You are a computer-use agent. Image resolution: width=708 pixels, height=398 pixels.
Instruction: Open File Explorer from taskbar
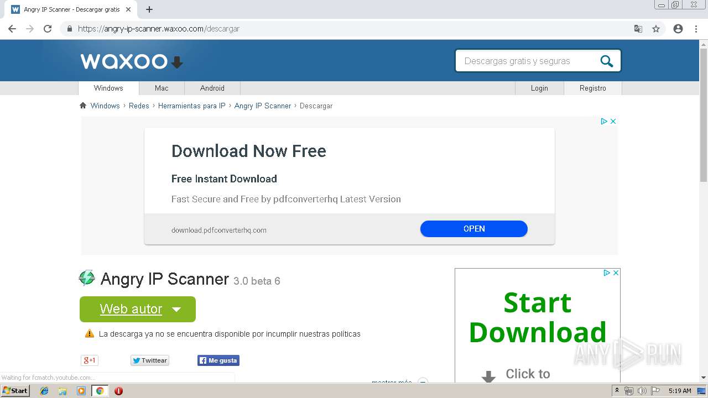pyautogui.click(x=63, y=391)
